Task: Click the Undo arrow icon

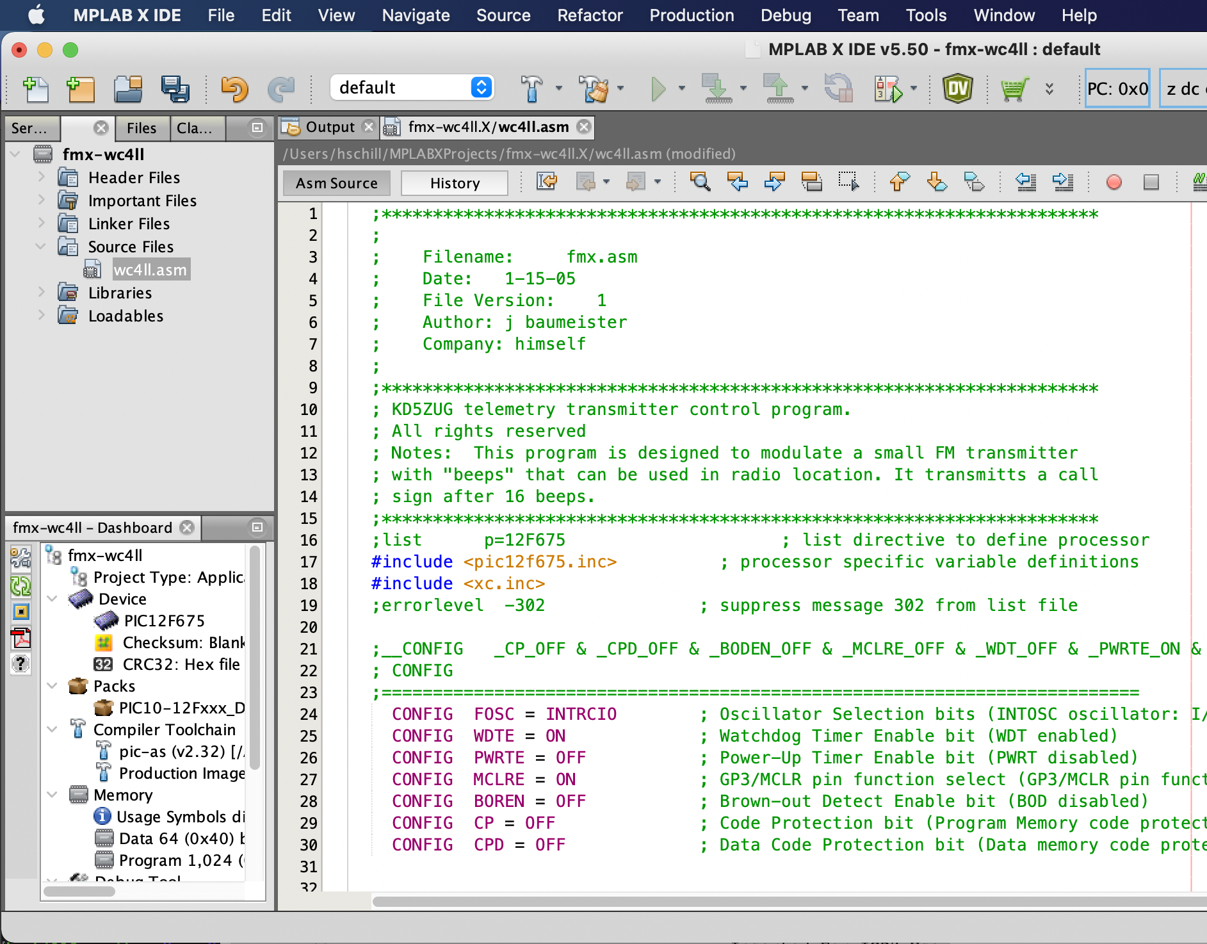Action: 234,88
